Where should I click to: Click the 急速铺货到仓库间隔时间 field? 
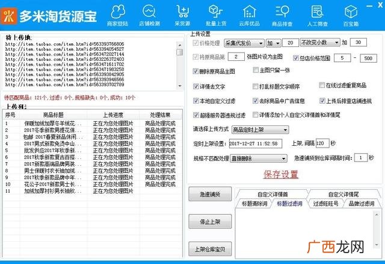pos(360,157)
